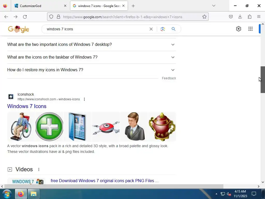The width and height of the screenshot is (265, 199).
Task: Click the Videos section heading
Action: [24, 169]
